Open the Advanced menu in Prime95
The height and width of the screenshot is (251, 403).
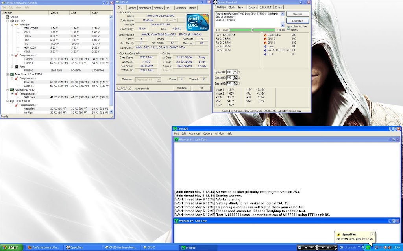[194, 133]
